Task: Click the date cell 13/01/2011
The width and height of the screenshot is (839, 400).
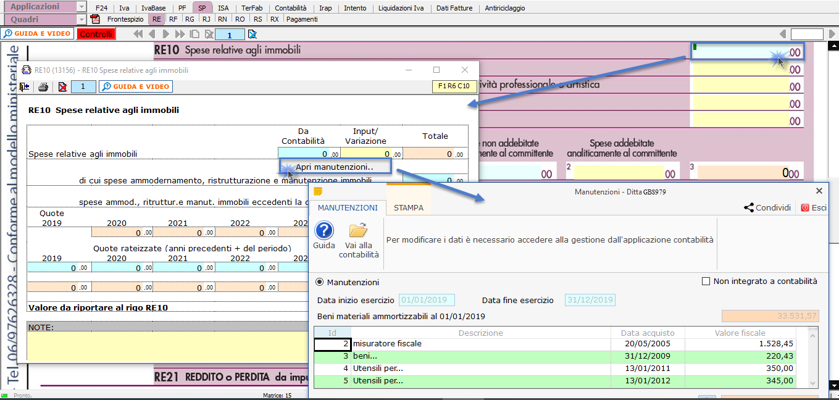Action: (648, 369)
